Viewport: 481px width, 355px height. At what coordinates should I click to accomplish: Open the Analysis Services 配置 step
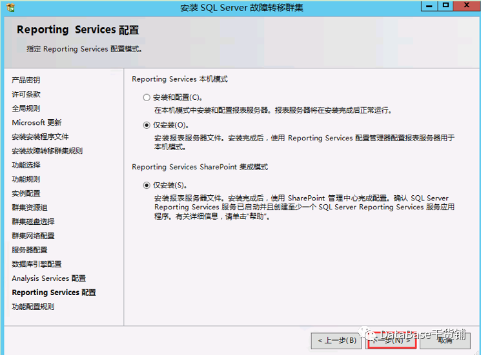[49, 278]
